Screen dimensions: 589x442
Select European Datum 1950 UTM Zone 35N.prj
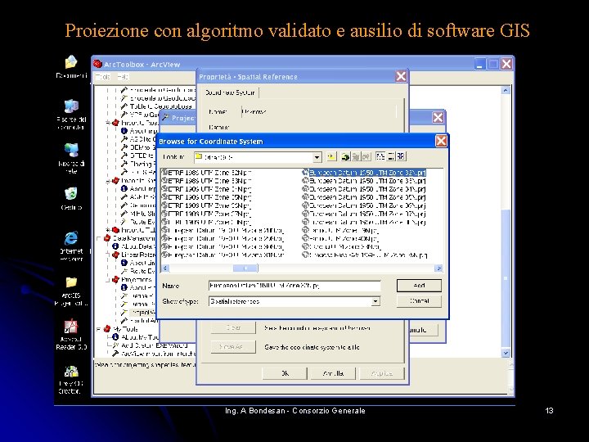[x=364, y=197]
